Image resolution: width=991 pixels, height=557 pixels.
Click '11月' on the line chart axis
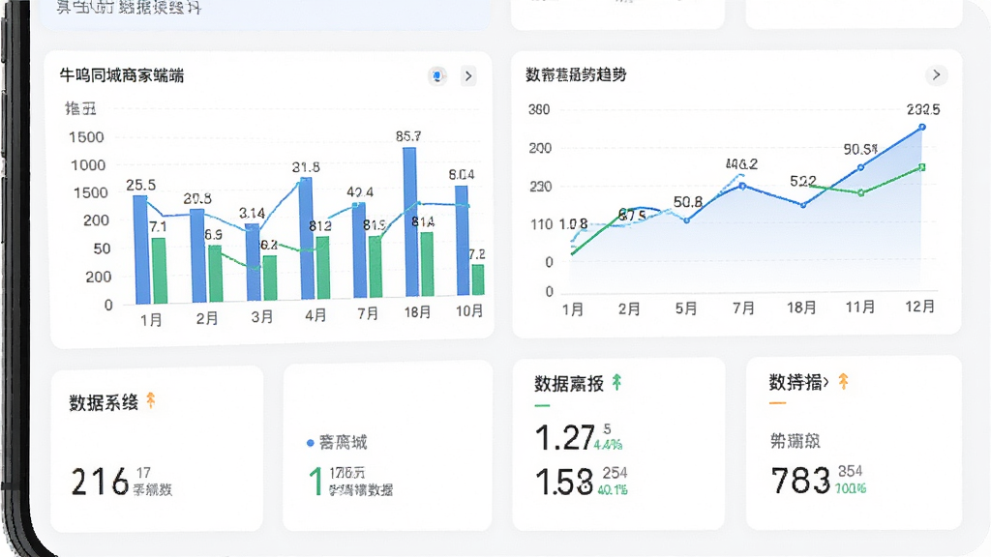[860, 307]
